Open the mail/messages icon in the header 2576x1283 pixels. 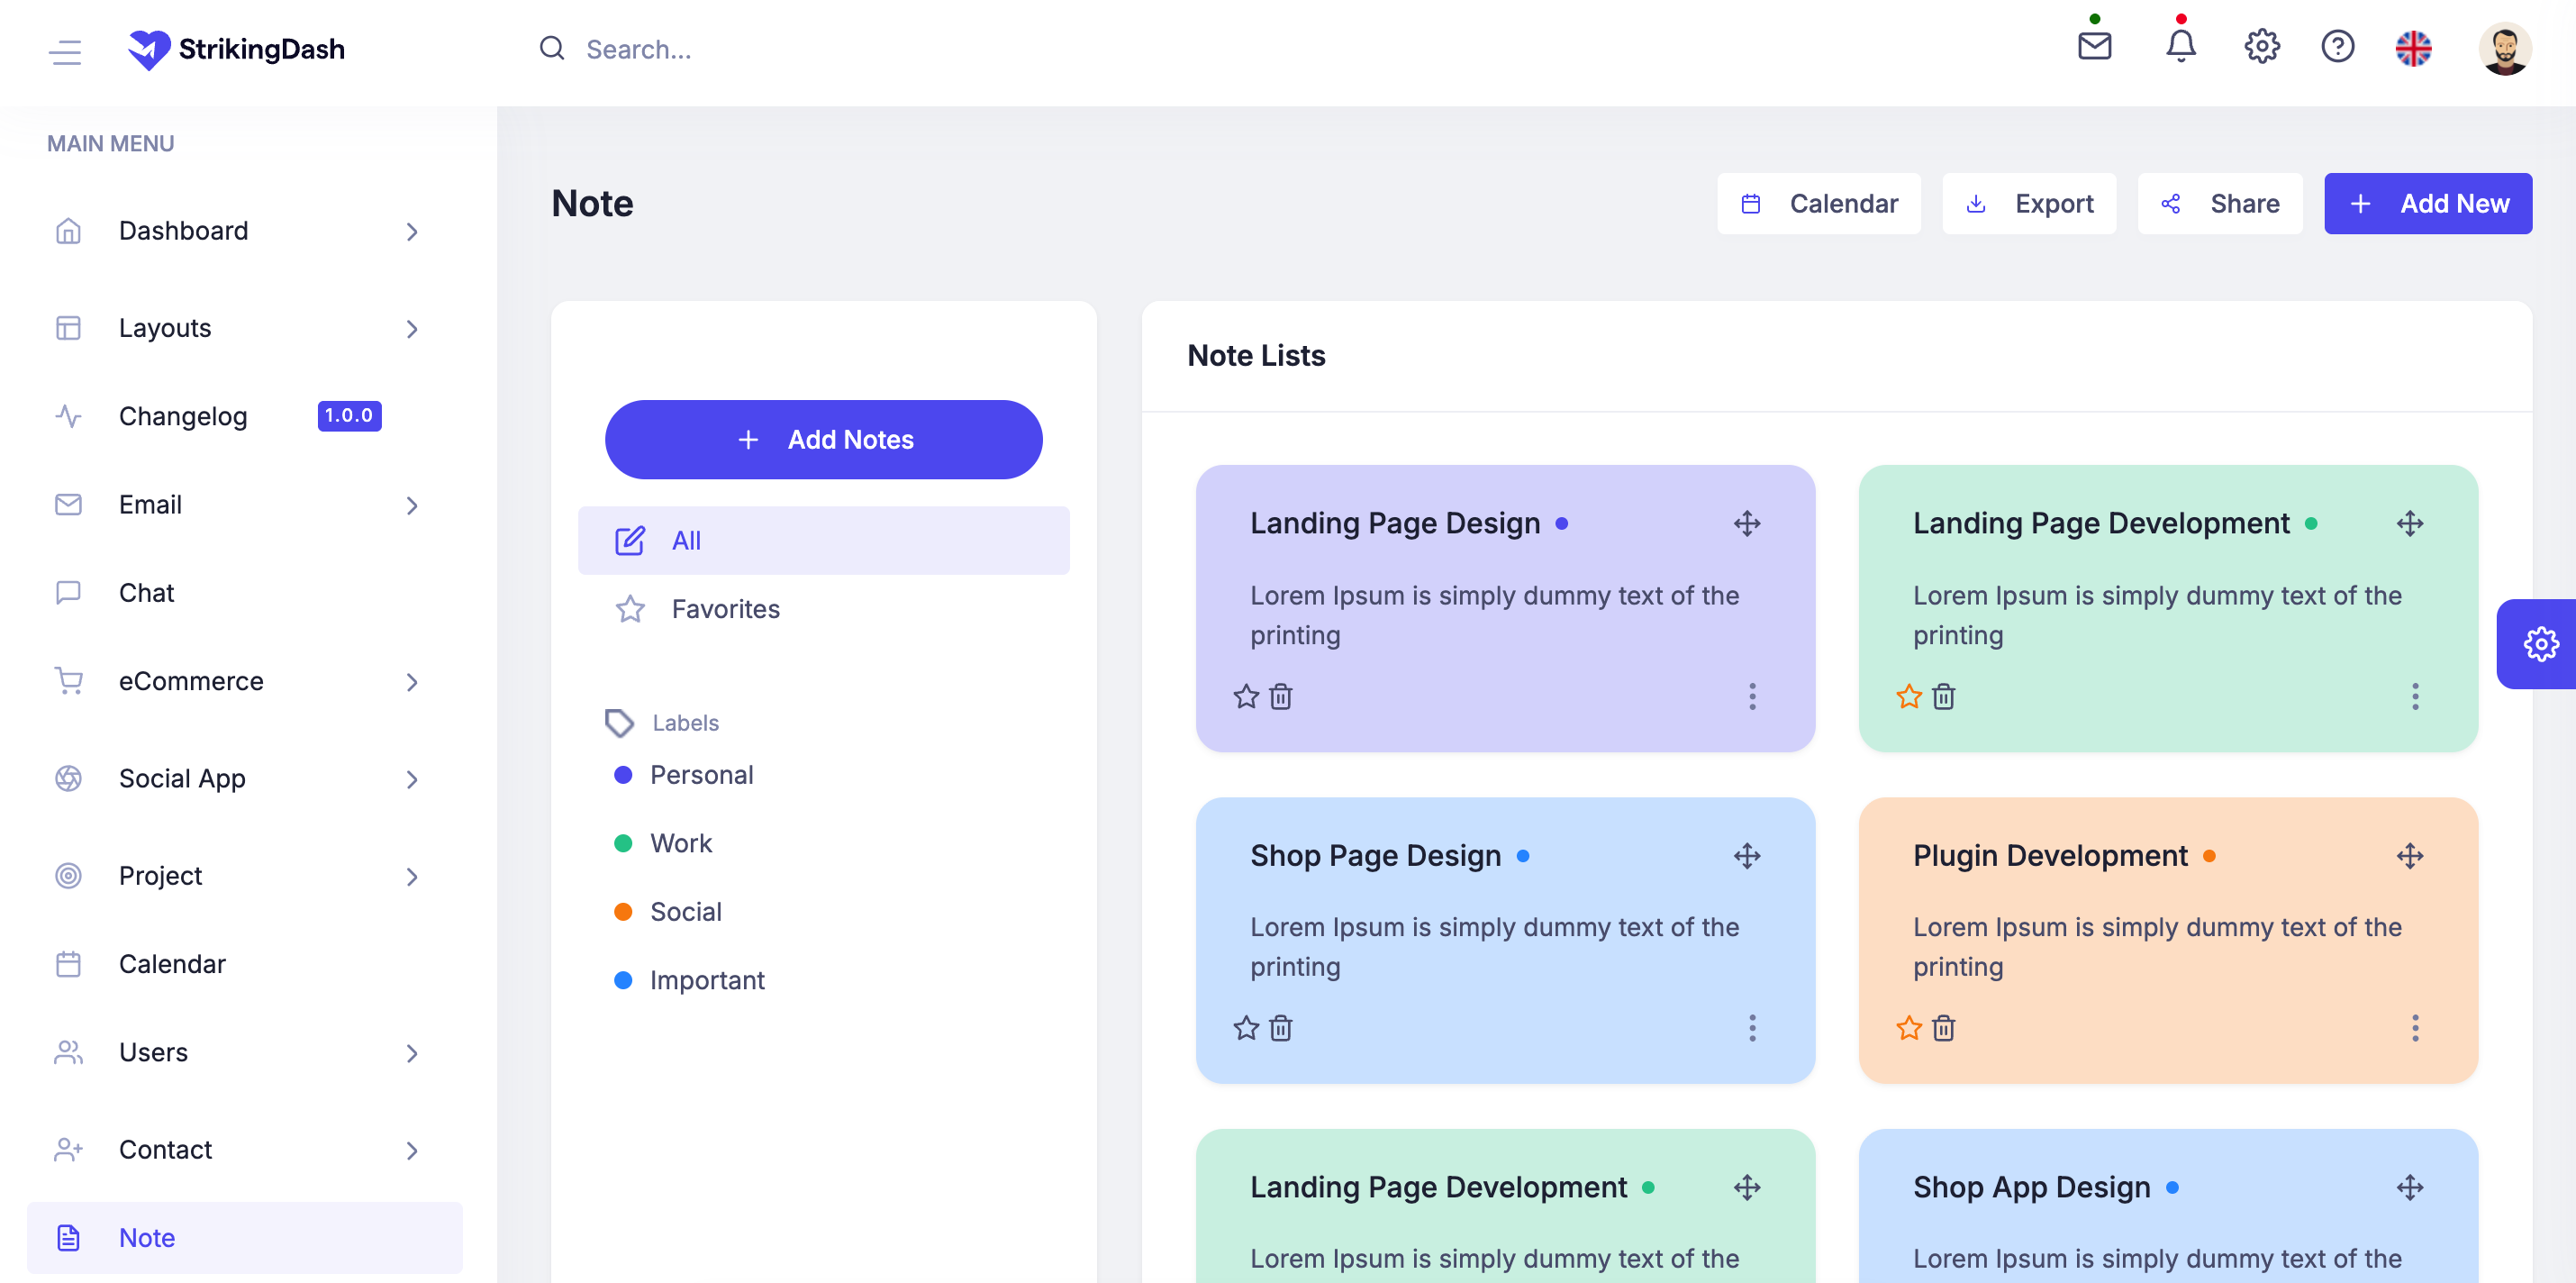[x=2094, y=47]
